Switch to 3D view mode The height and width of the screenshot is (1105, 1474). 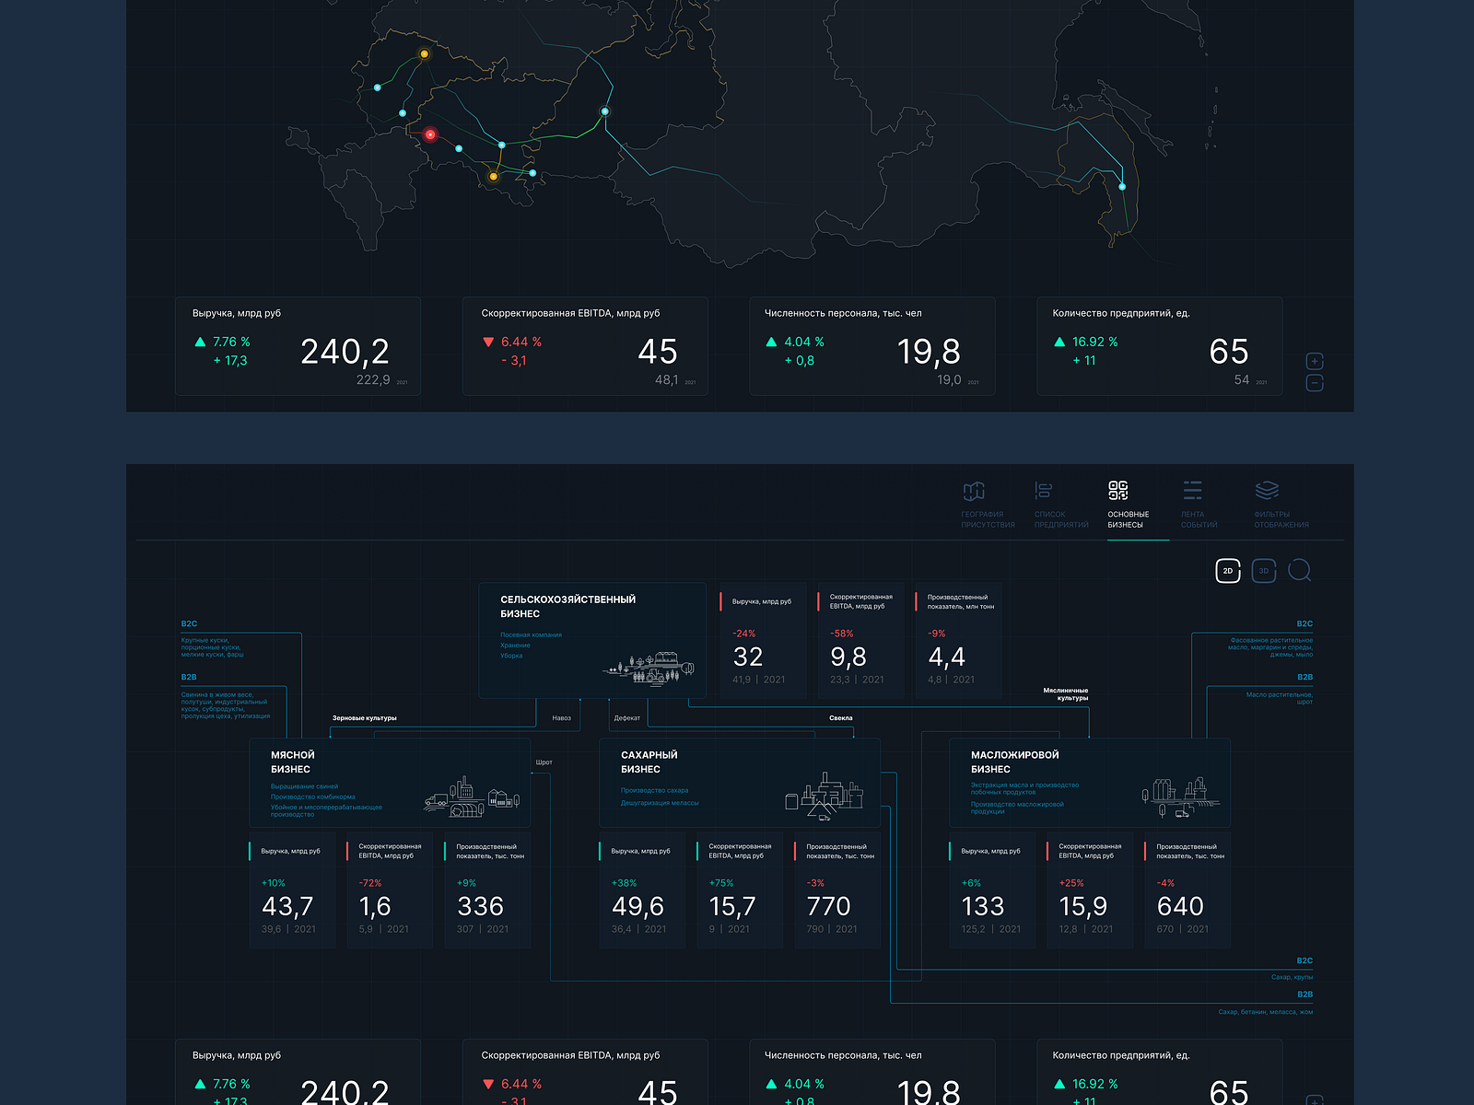pyautogui.click(x=1264, y=571)
